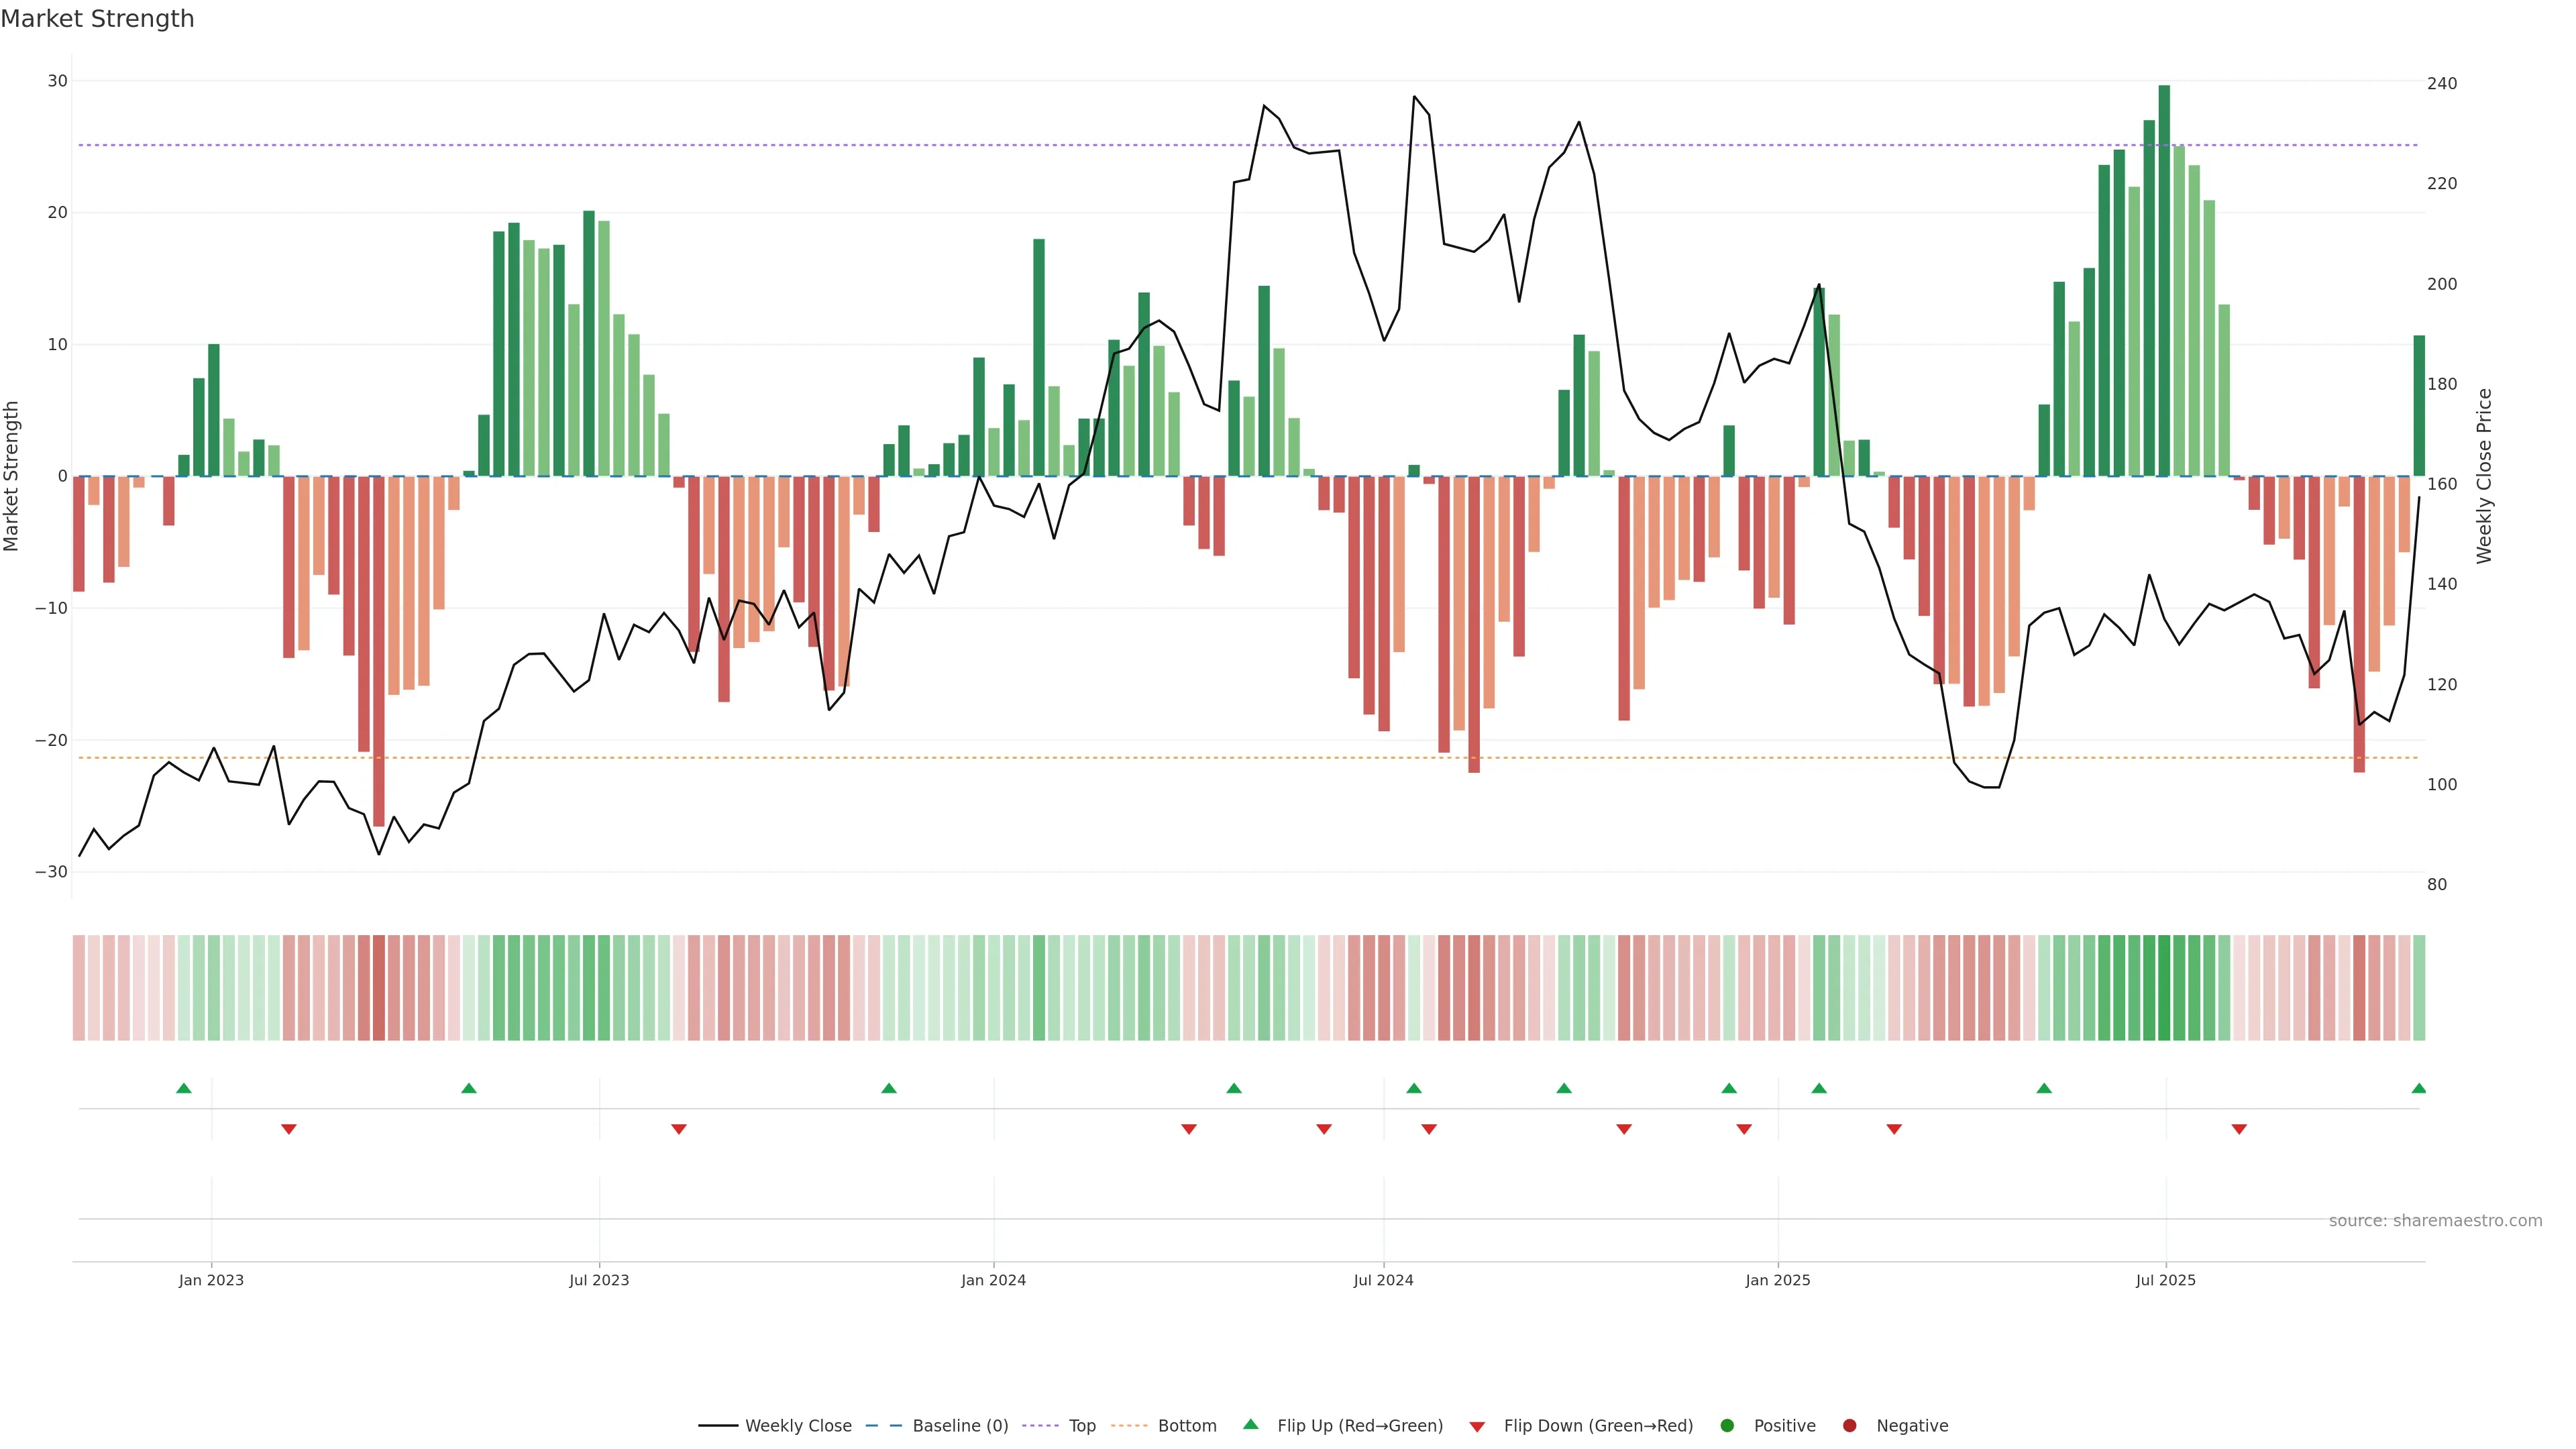Viewport: 2576px width, 1449px height.
Task: Click the Weekly Close Price axis title
Action: pyautogui.click(x=2484, y=476)
